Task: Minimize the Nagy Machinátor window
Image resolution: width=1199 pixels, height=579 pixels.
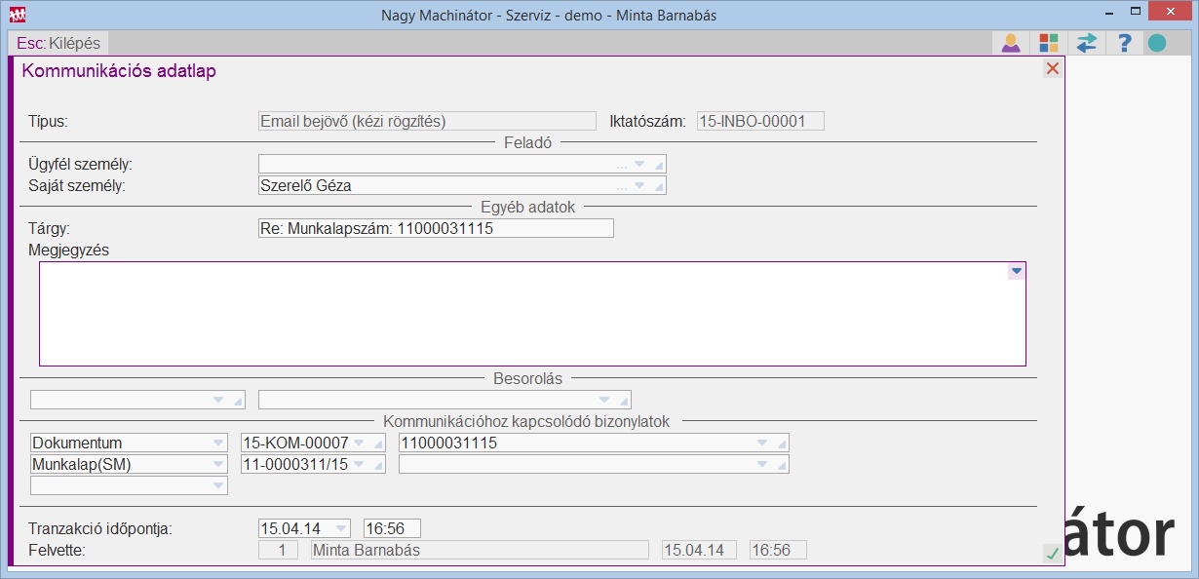Action: [x=1110, y=14]
